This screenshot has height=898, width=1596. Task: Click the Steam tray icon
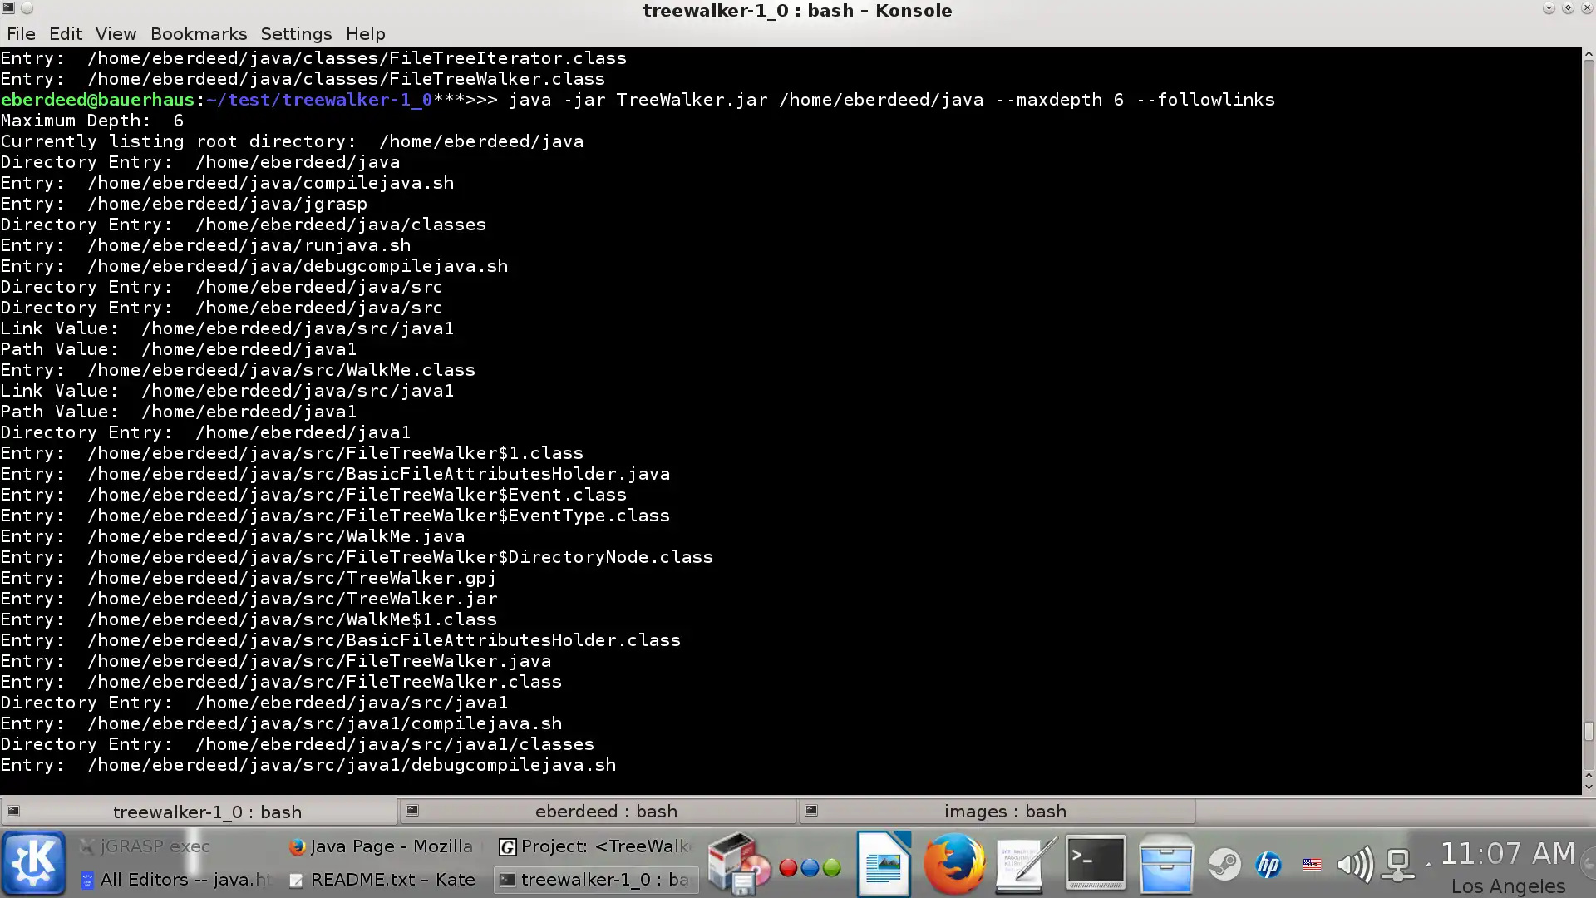pos(1224,865)
